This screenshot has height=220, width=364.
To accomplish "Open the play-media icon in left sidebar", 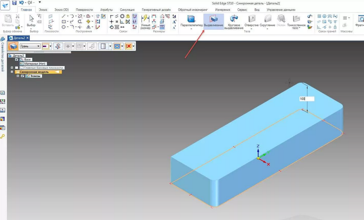I will (x=2, y=110).
